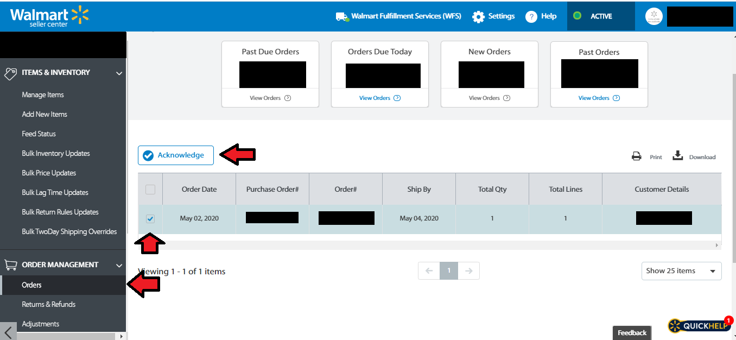The height and width of the screenshot is (340, 736).
Task: Click the Order Date column header
Action: click(199, 189)
